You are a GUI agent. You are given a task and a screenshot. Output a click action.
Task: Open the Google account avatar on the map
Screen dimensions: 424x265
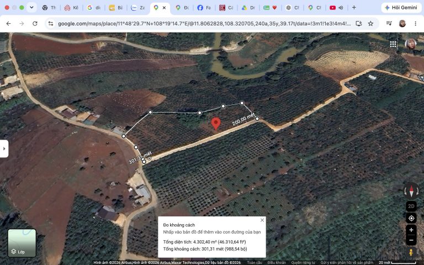click(411, 44)
